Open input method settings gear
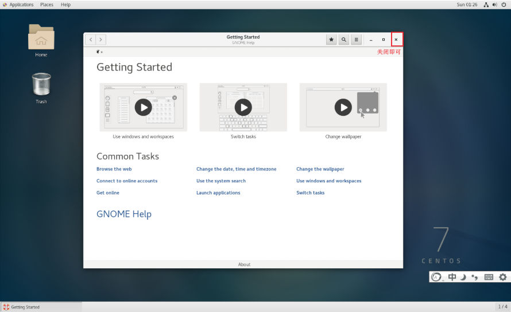511x312 pixels. coord(503,277)
